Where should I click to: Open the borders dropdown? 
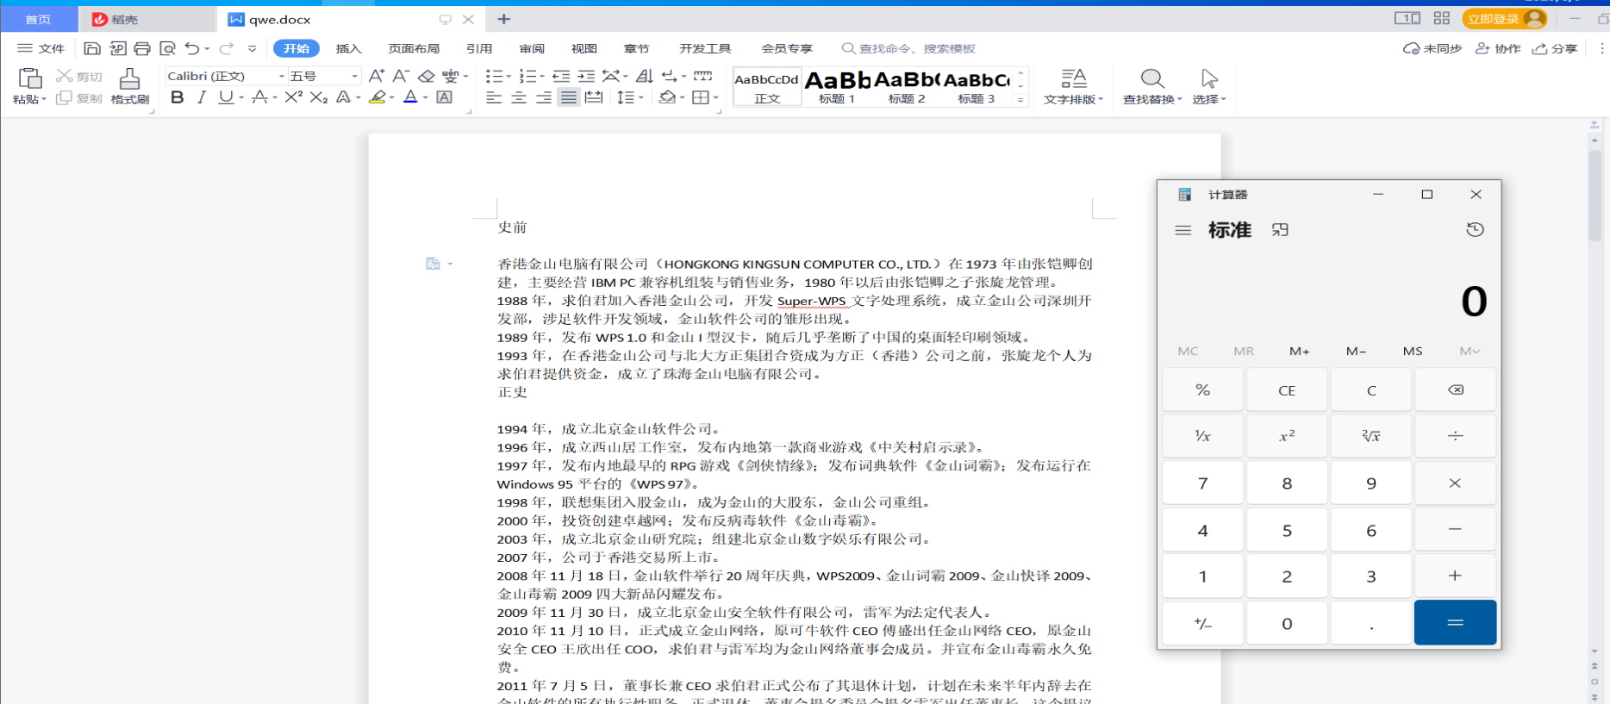(716, 98)
